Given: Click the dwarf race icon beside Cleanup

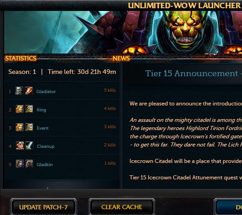Looking at the screenshot, I should 20,146.
